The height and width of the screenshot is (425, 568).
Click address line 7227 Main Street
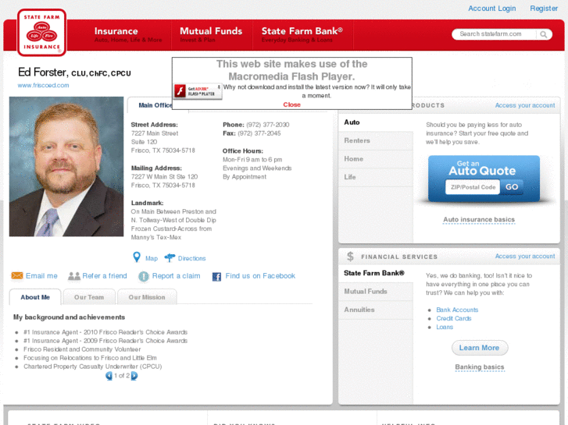[155, 133]
